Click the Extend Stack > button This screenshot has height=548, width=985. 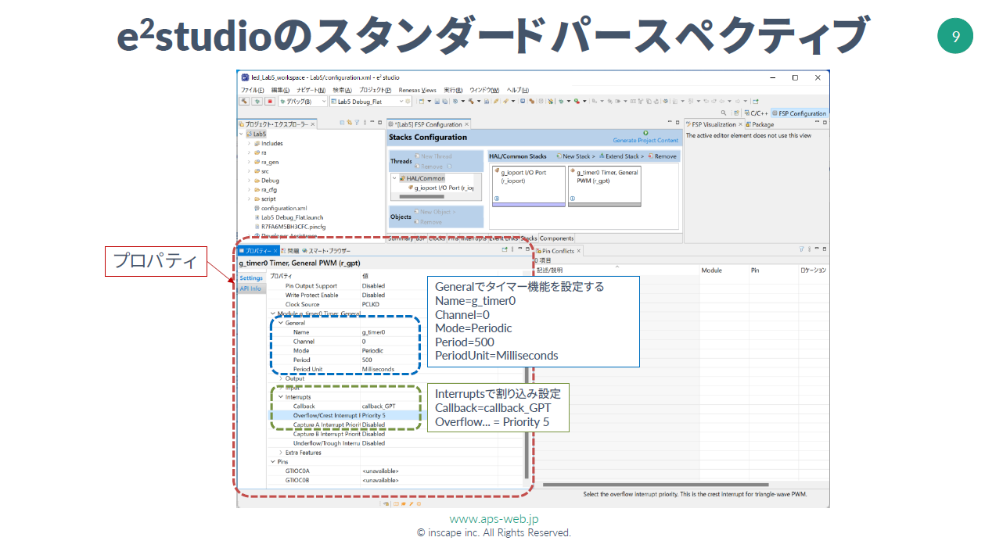click(x=621, y=156)
